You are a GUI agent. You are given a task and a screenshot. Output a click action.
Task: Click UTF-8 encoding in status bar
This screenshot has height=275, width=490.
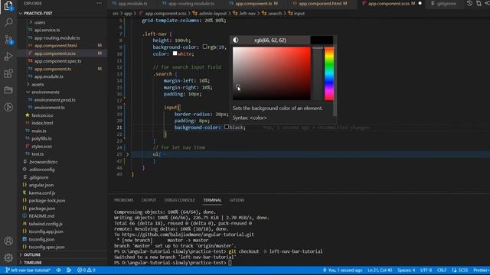426,270
